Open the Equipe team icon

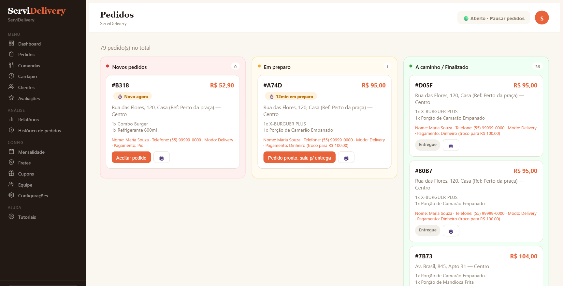[x=11, y=184]
